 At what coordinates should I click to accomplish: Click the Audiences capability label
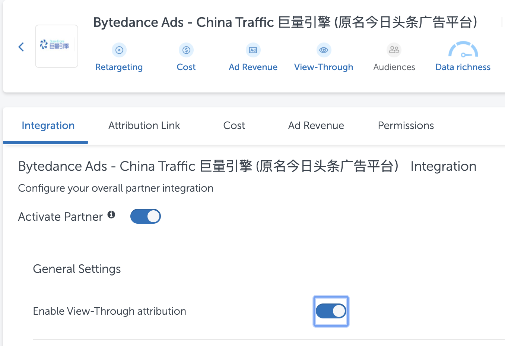[x=394, y=67]
